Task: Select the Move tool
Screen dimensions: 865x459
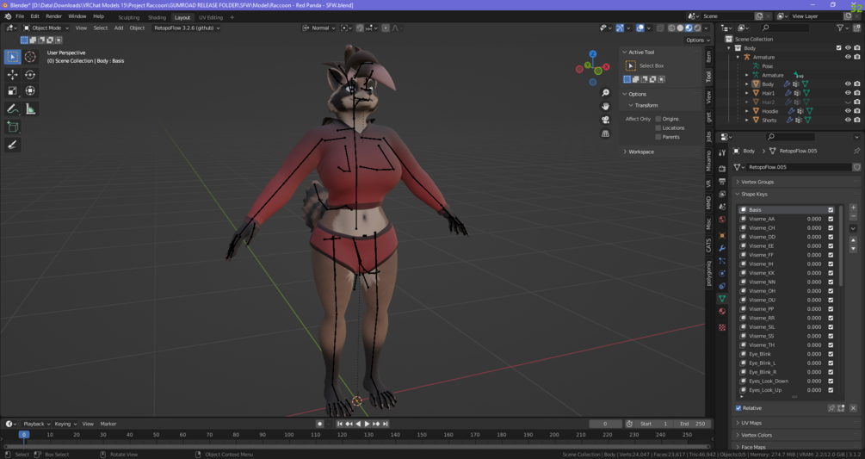Action: tap(12, 74)
